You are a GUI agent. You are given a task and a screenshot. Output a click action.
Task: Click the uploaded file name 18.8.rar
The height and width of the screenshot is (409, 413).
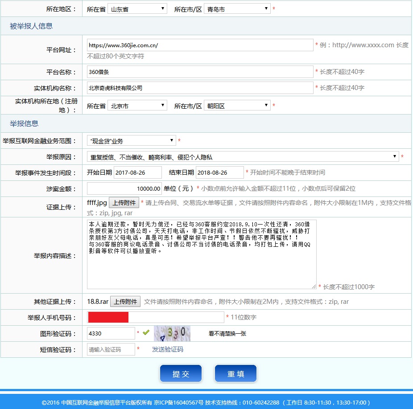pyautogui.click(x=98, y=302)
